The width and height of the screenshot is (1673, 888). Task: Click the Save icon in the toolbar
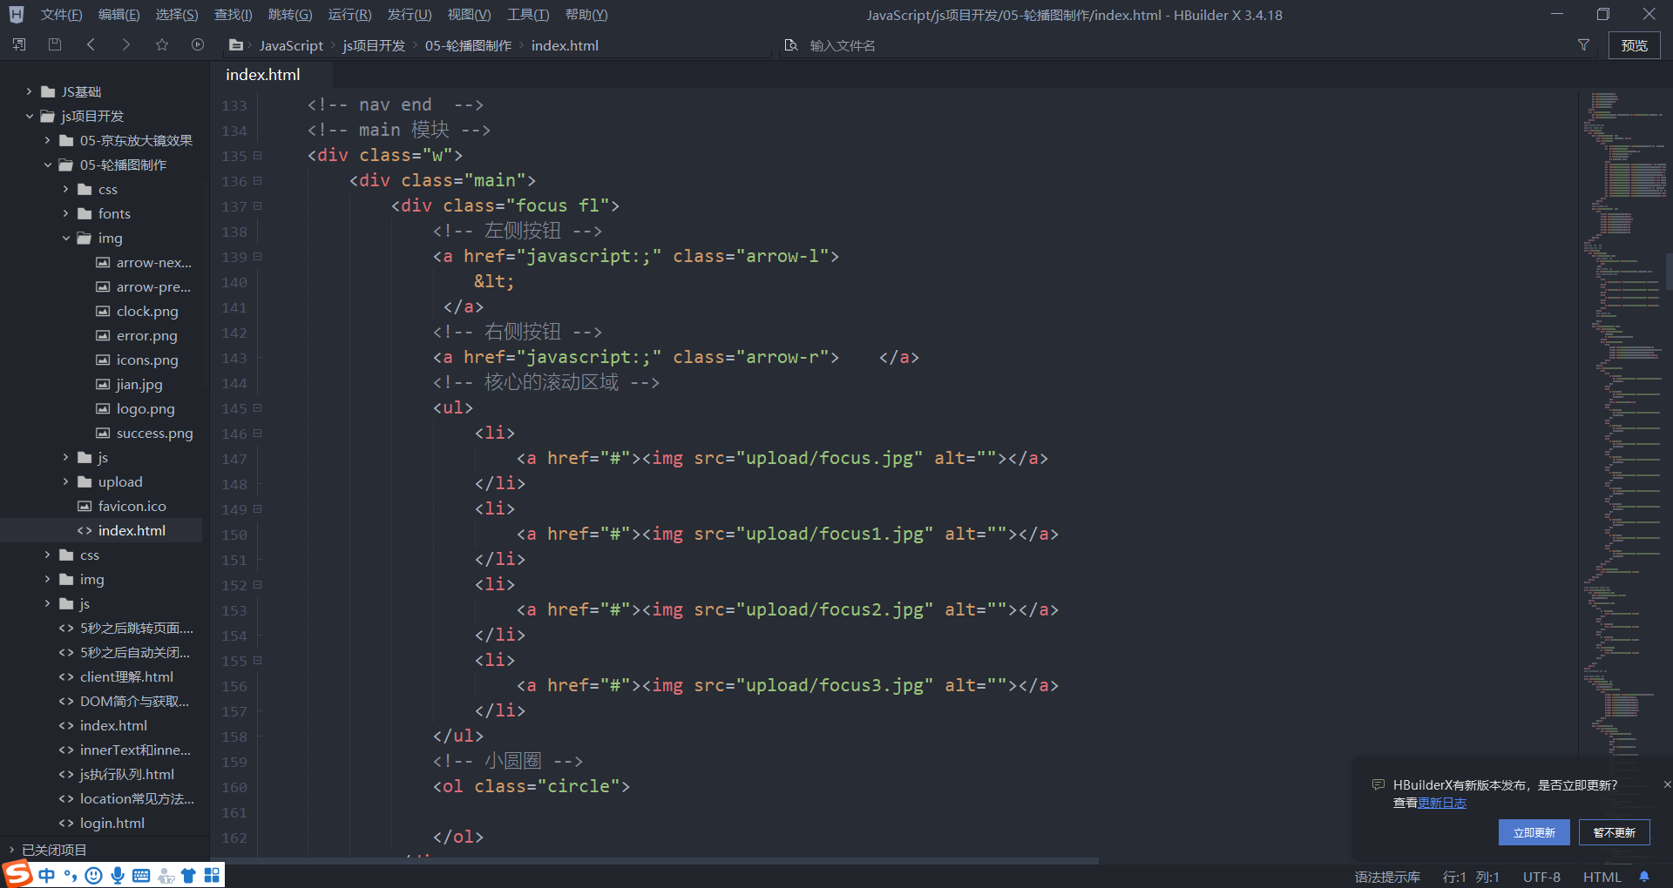pyautogui.click(x=54, y=44)
